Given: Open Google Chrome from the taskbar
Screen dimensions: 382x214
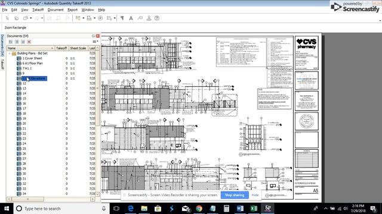Looking at the screenshot, I should tap(199, 209).
